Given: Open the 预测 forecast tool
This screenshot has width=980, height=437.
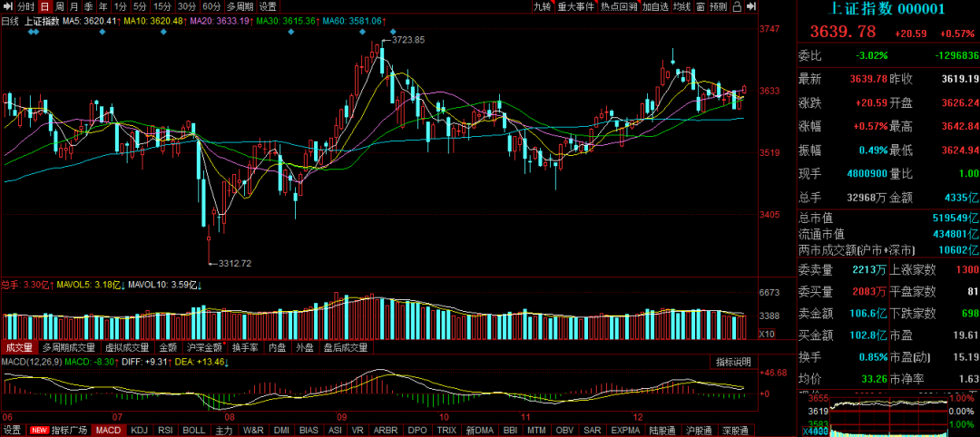Looking at the screenshot, I should click(x=719, y=7).
